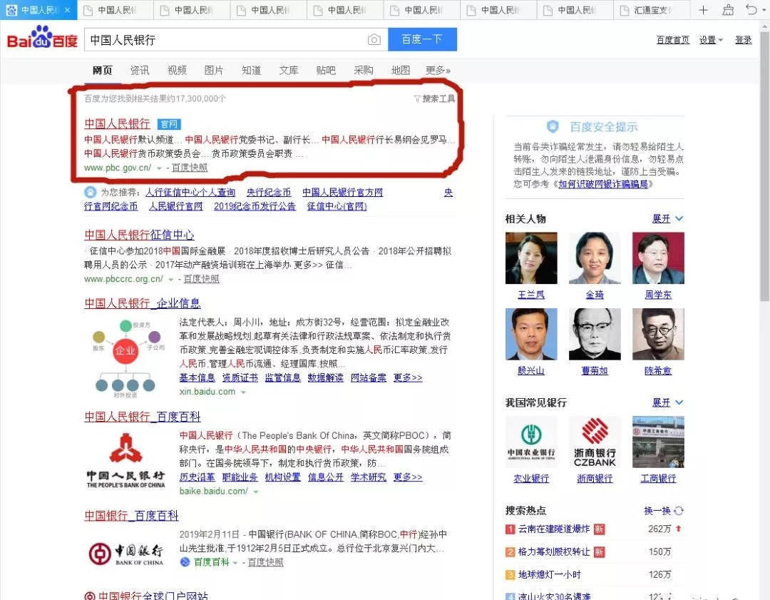Viewport: 770px width, 600px height.
Task: Close the first browser tab
Action: 67,10
